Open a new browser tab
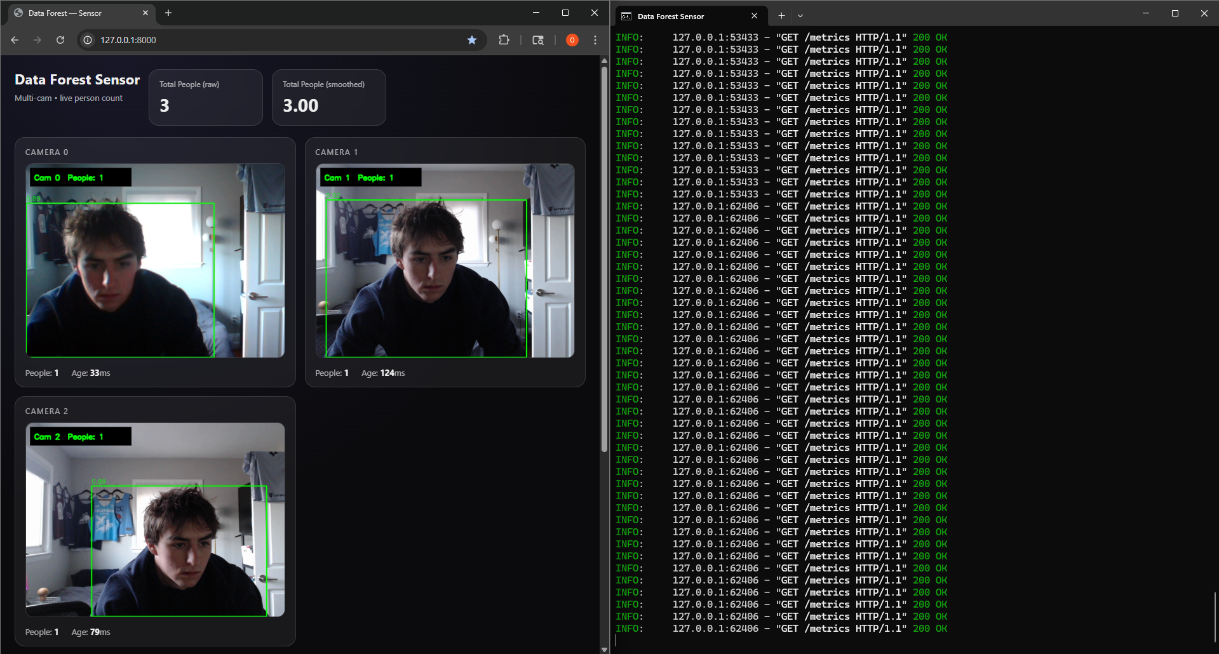1219x654 pixels. coord(168,13)
